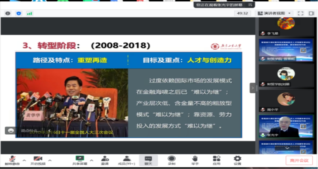The width and height of the screenshot is (318, 169).
Task: Raise hand with the 举手 icon
Action: [x=195, y=160]
